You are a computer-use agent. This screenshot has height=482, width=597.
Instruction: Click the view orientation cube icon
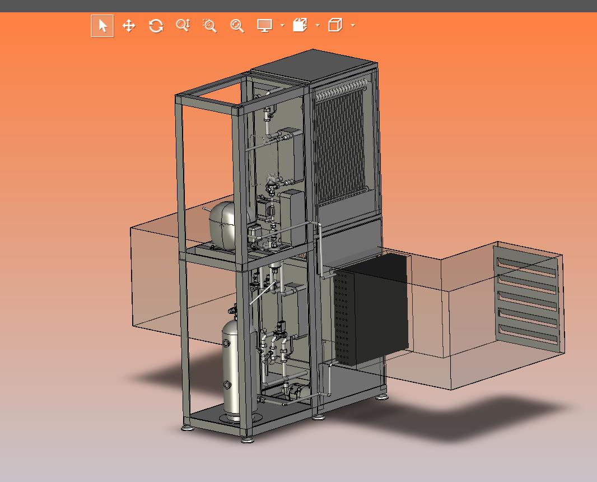coord(335,25)
